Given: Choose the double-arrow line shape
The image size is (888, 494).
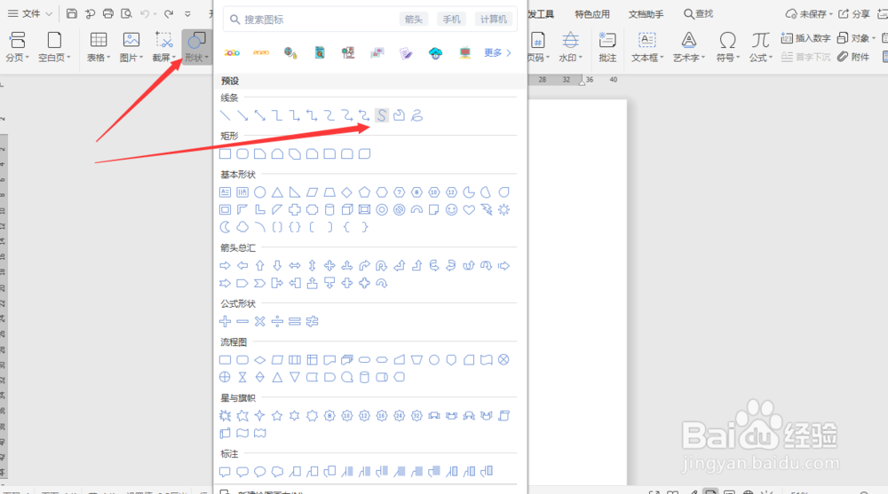Looking at the screenshot, I should [x=260, y=115].
